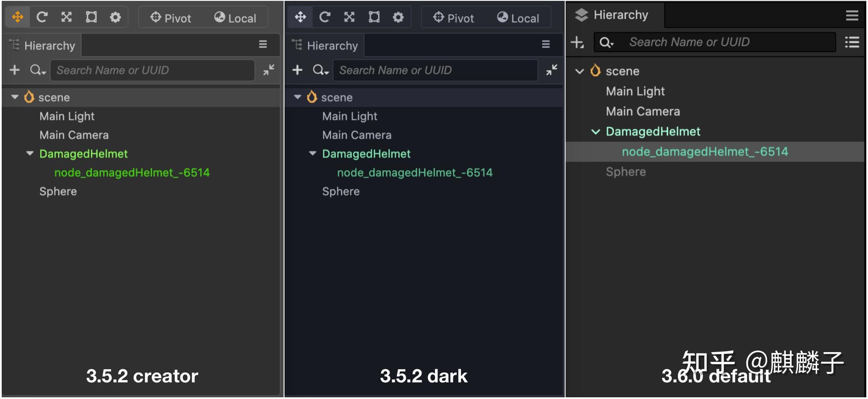
Task: Toggle Local coordinate mode
Action: pyautogui.click(x=235, y=18)
